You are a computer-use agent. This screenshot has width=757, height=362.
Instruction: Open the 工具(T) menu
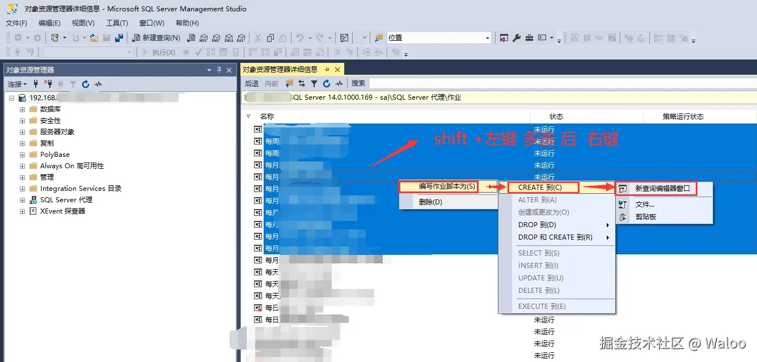pos(117,23)
